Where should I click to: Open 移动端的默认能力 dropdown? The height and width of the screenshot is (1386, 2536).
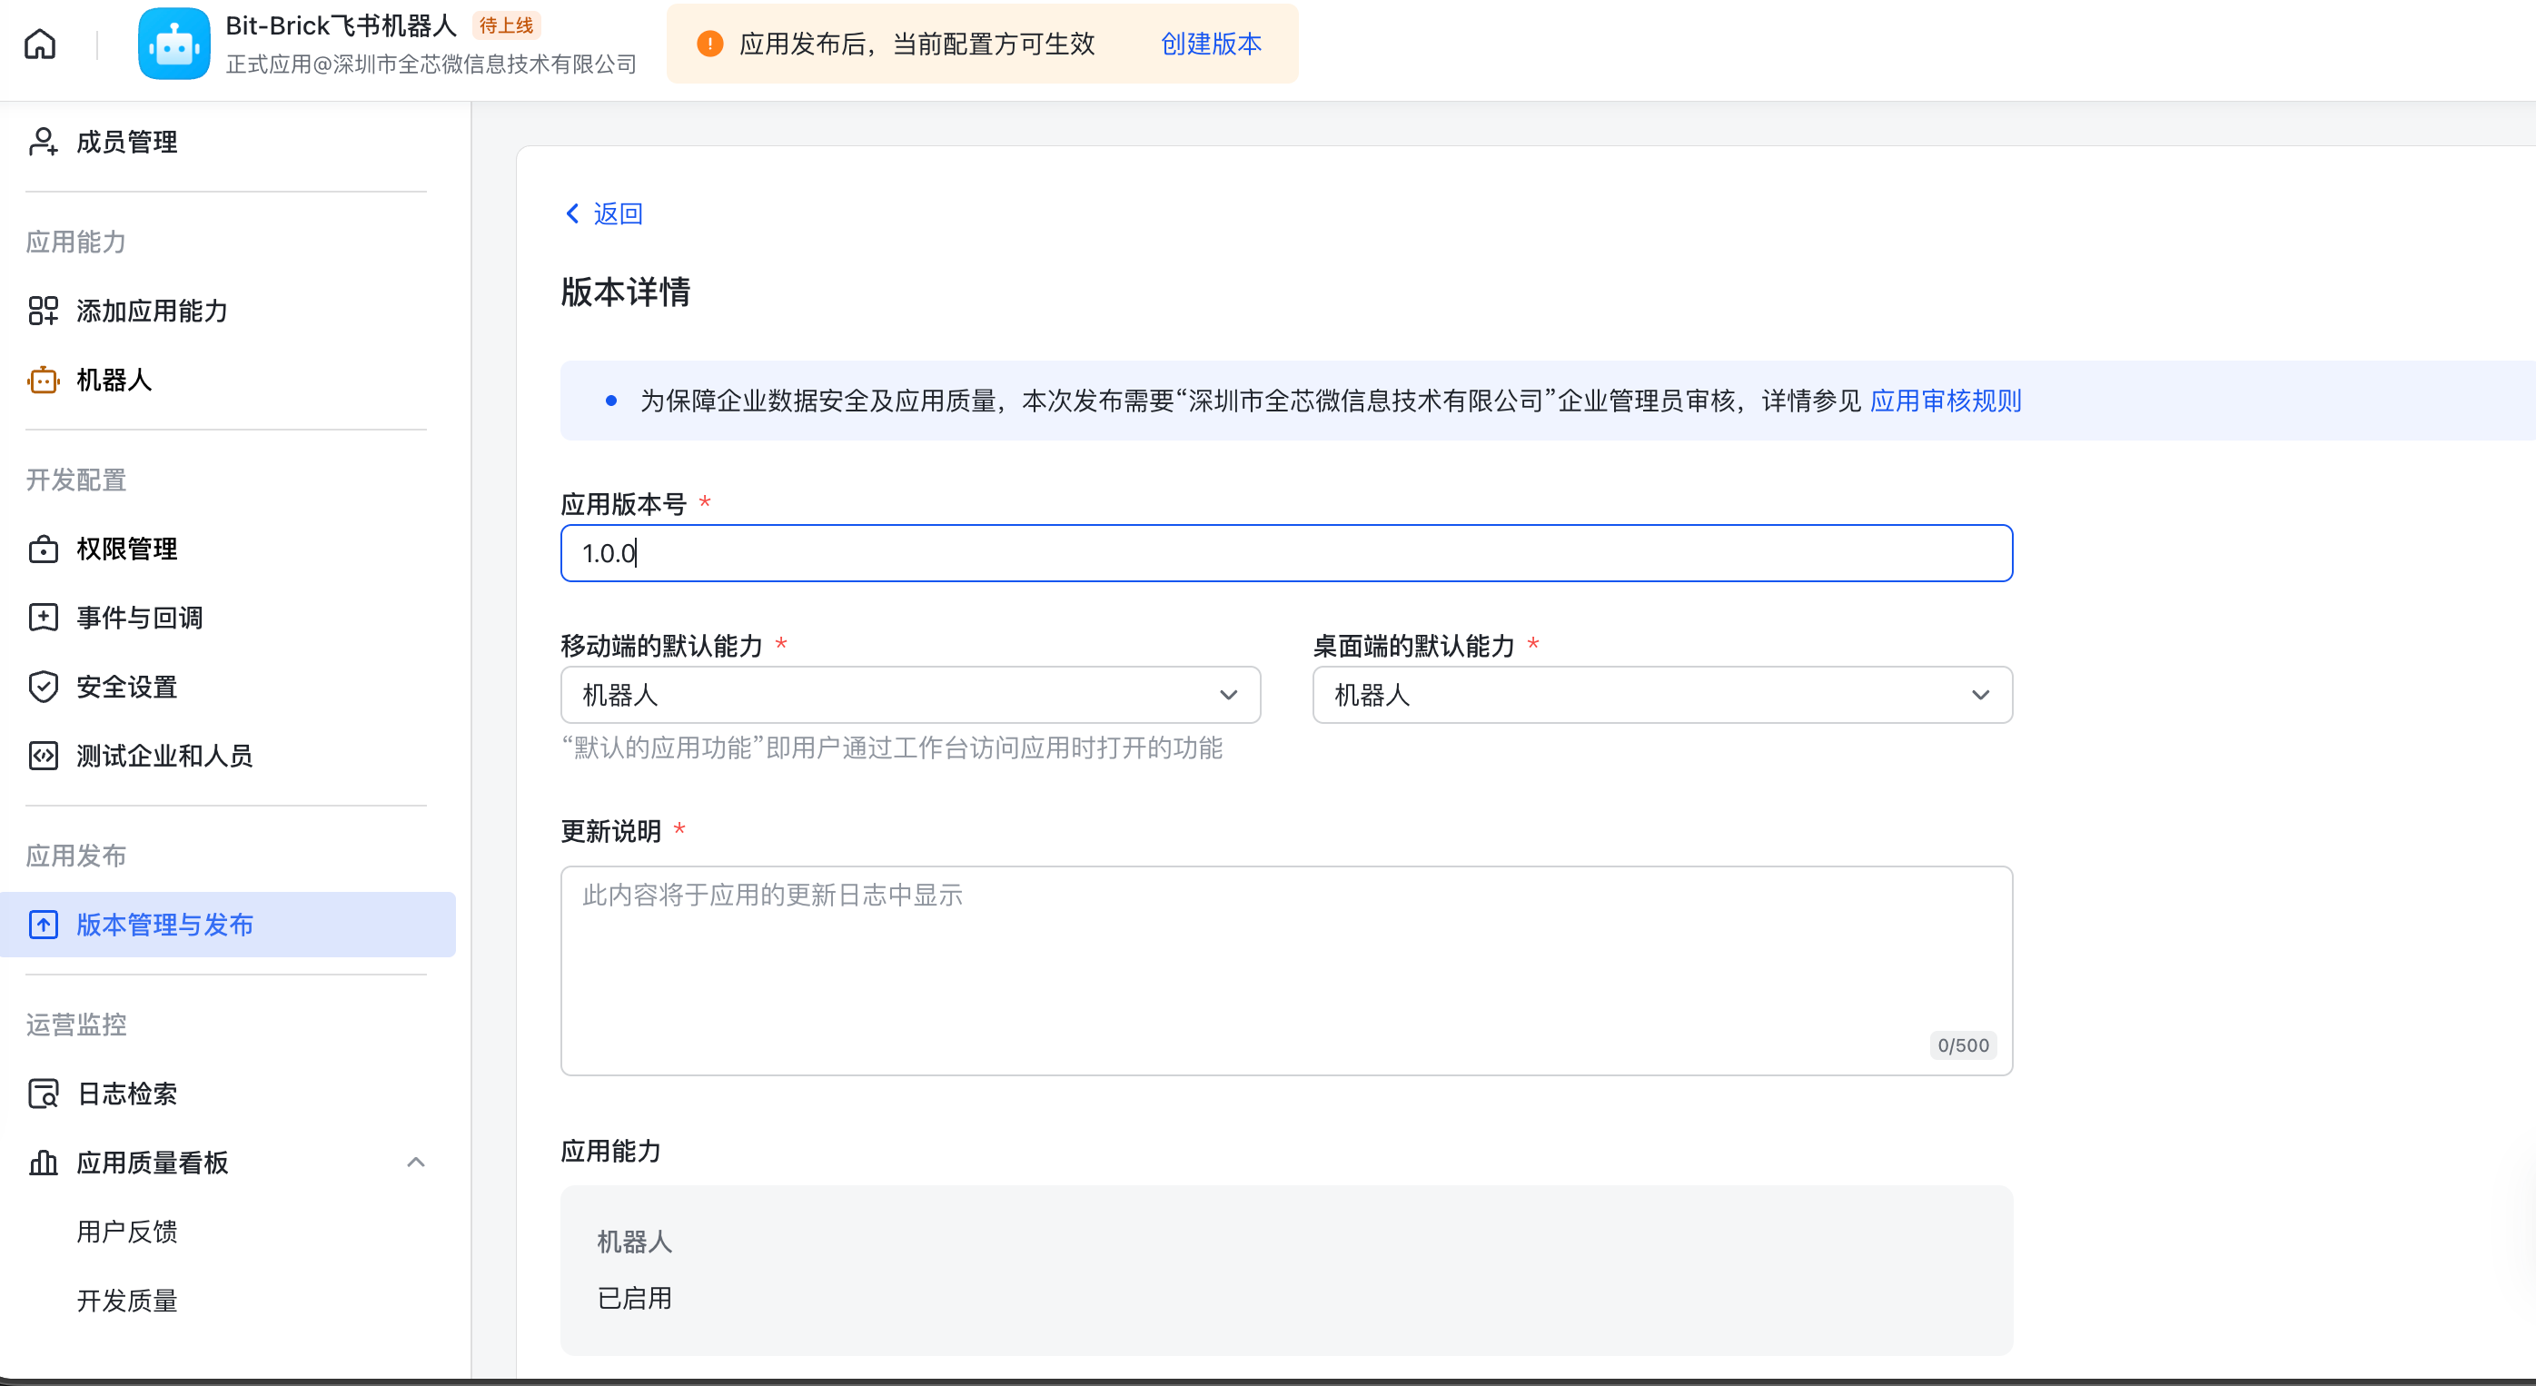[x=909, y=695]
